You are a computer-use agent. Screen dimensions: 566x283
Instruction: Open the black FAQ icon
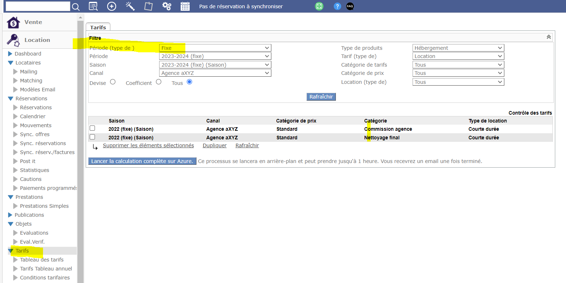click(350, 6)
